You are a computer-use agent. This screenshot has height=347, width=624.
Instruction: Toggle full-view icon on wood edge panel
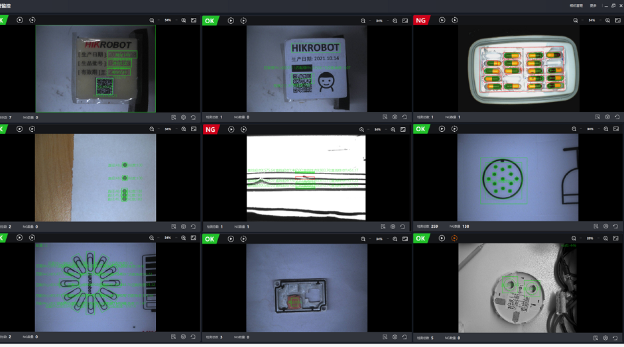pos(194,129)
